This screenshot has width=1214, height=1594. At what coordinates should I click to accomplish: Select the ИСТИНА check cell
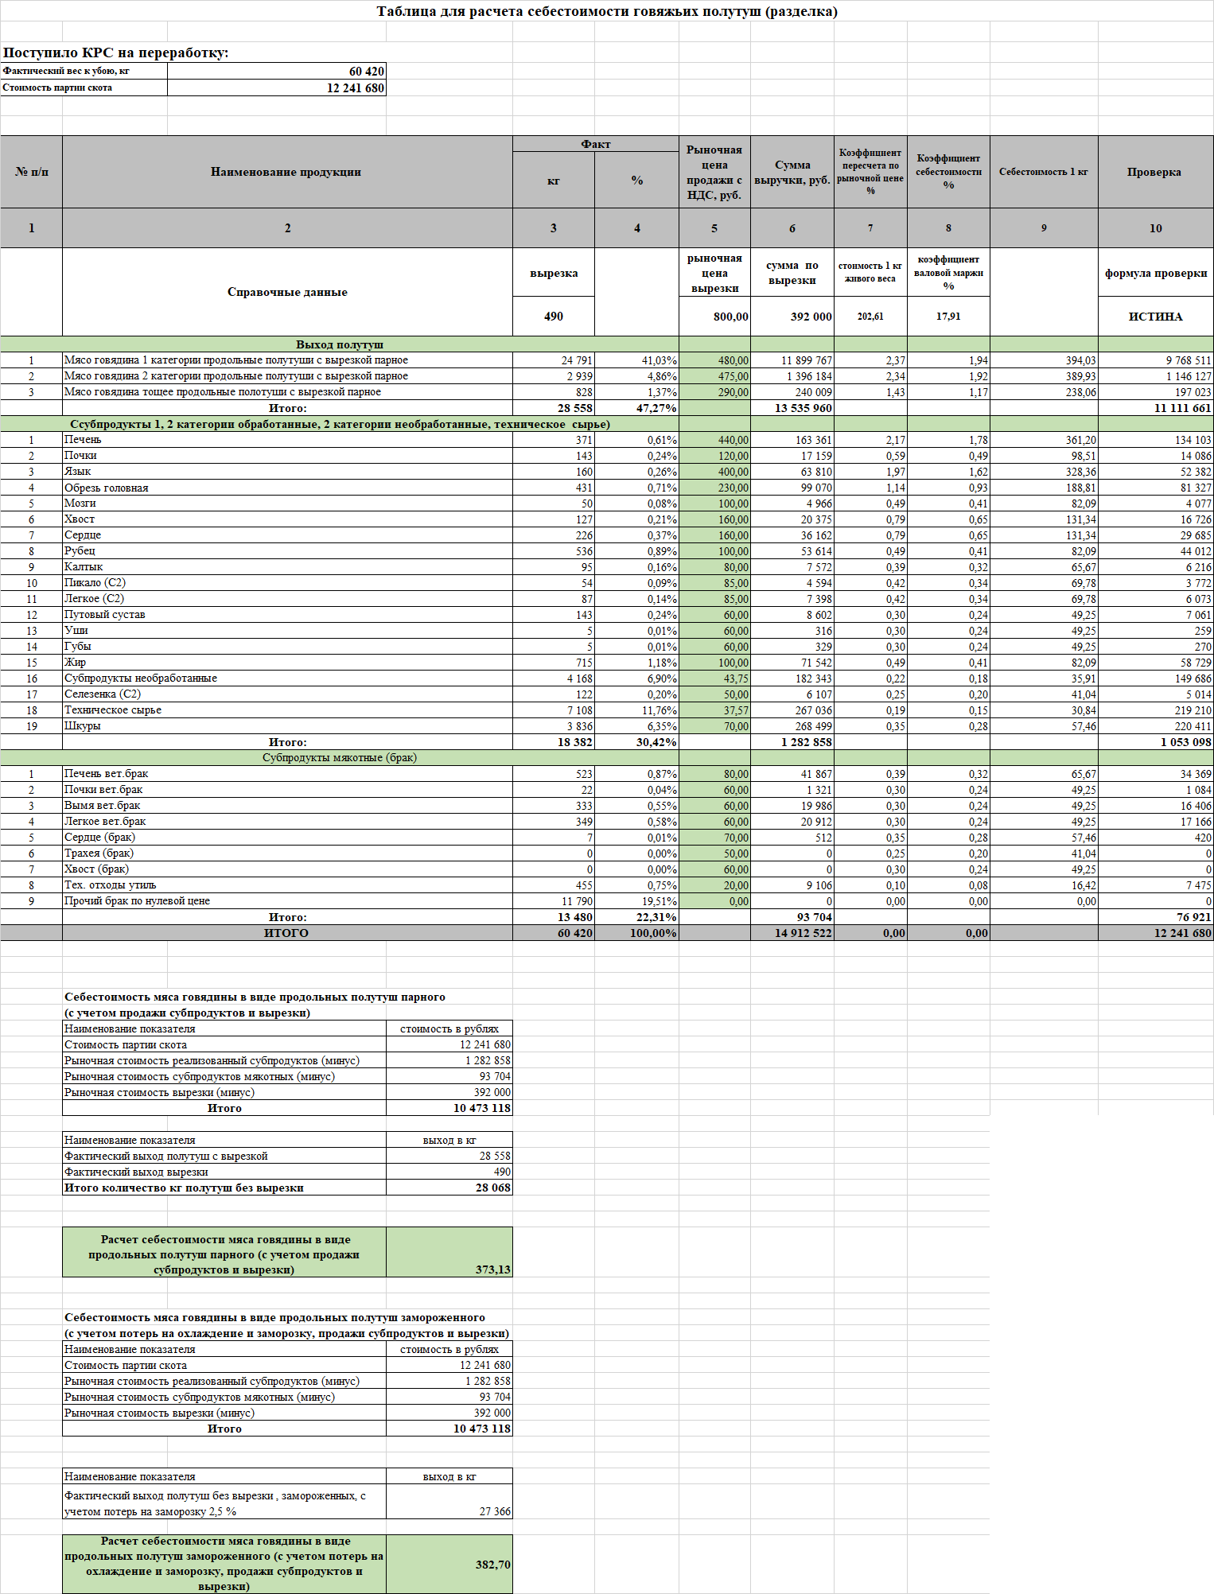[x=1155, y=316]
